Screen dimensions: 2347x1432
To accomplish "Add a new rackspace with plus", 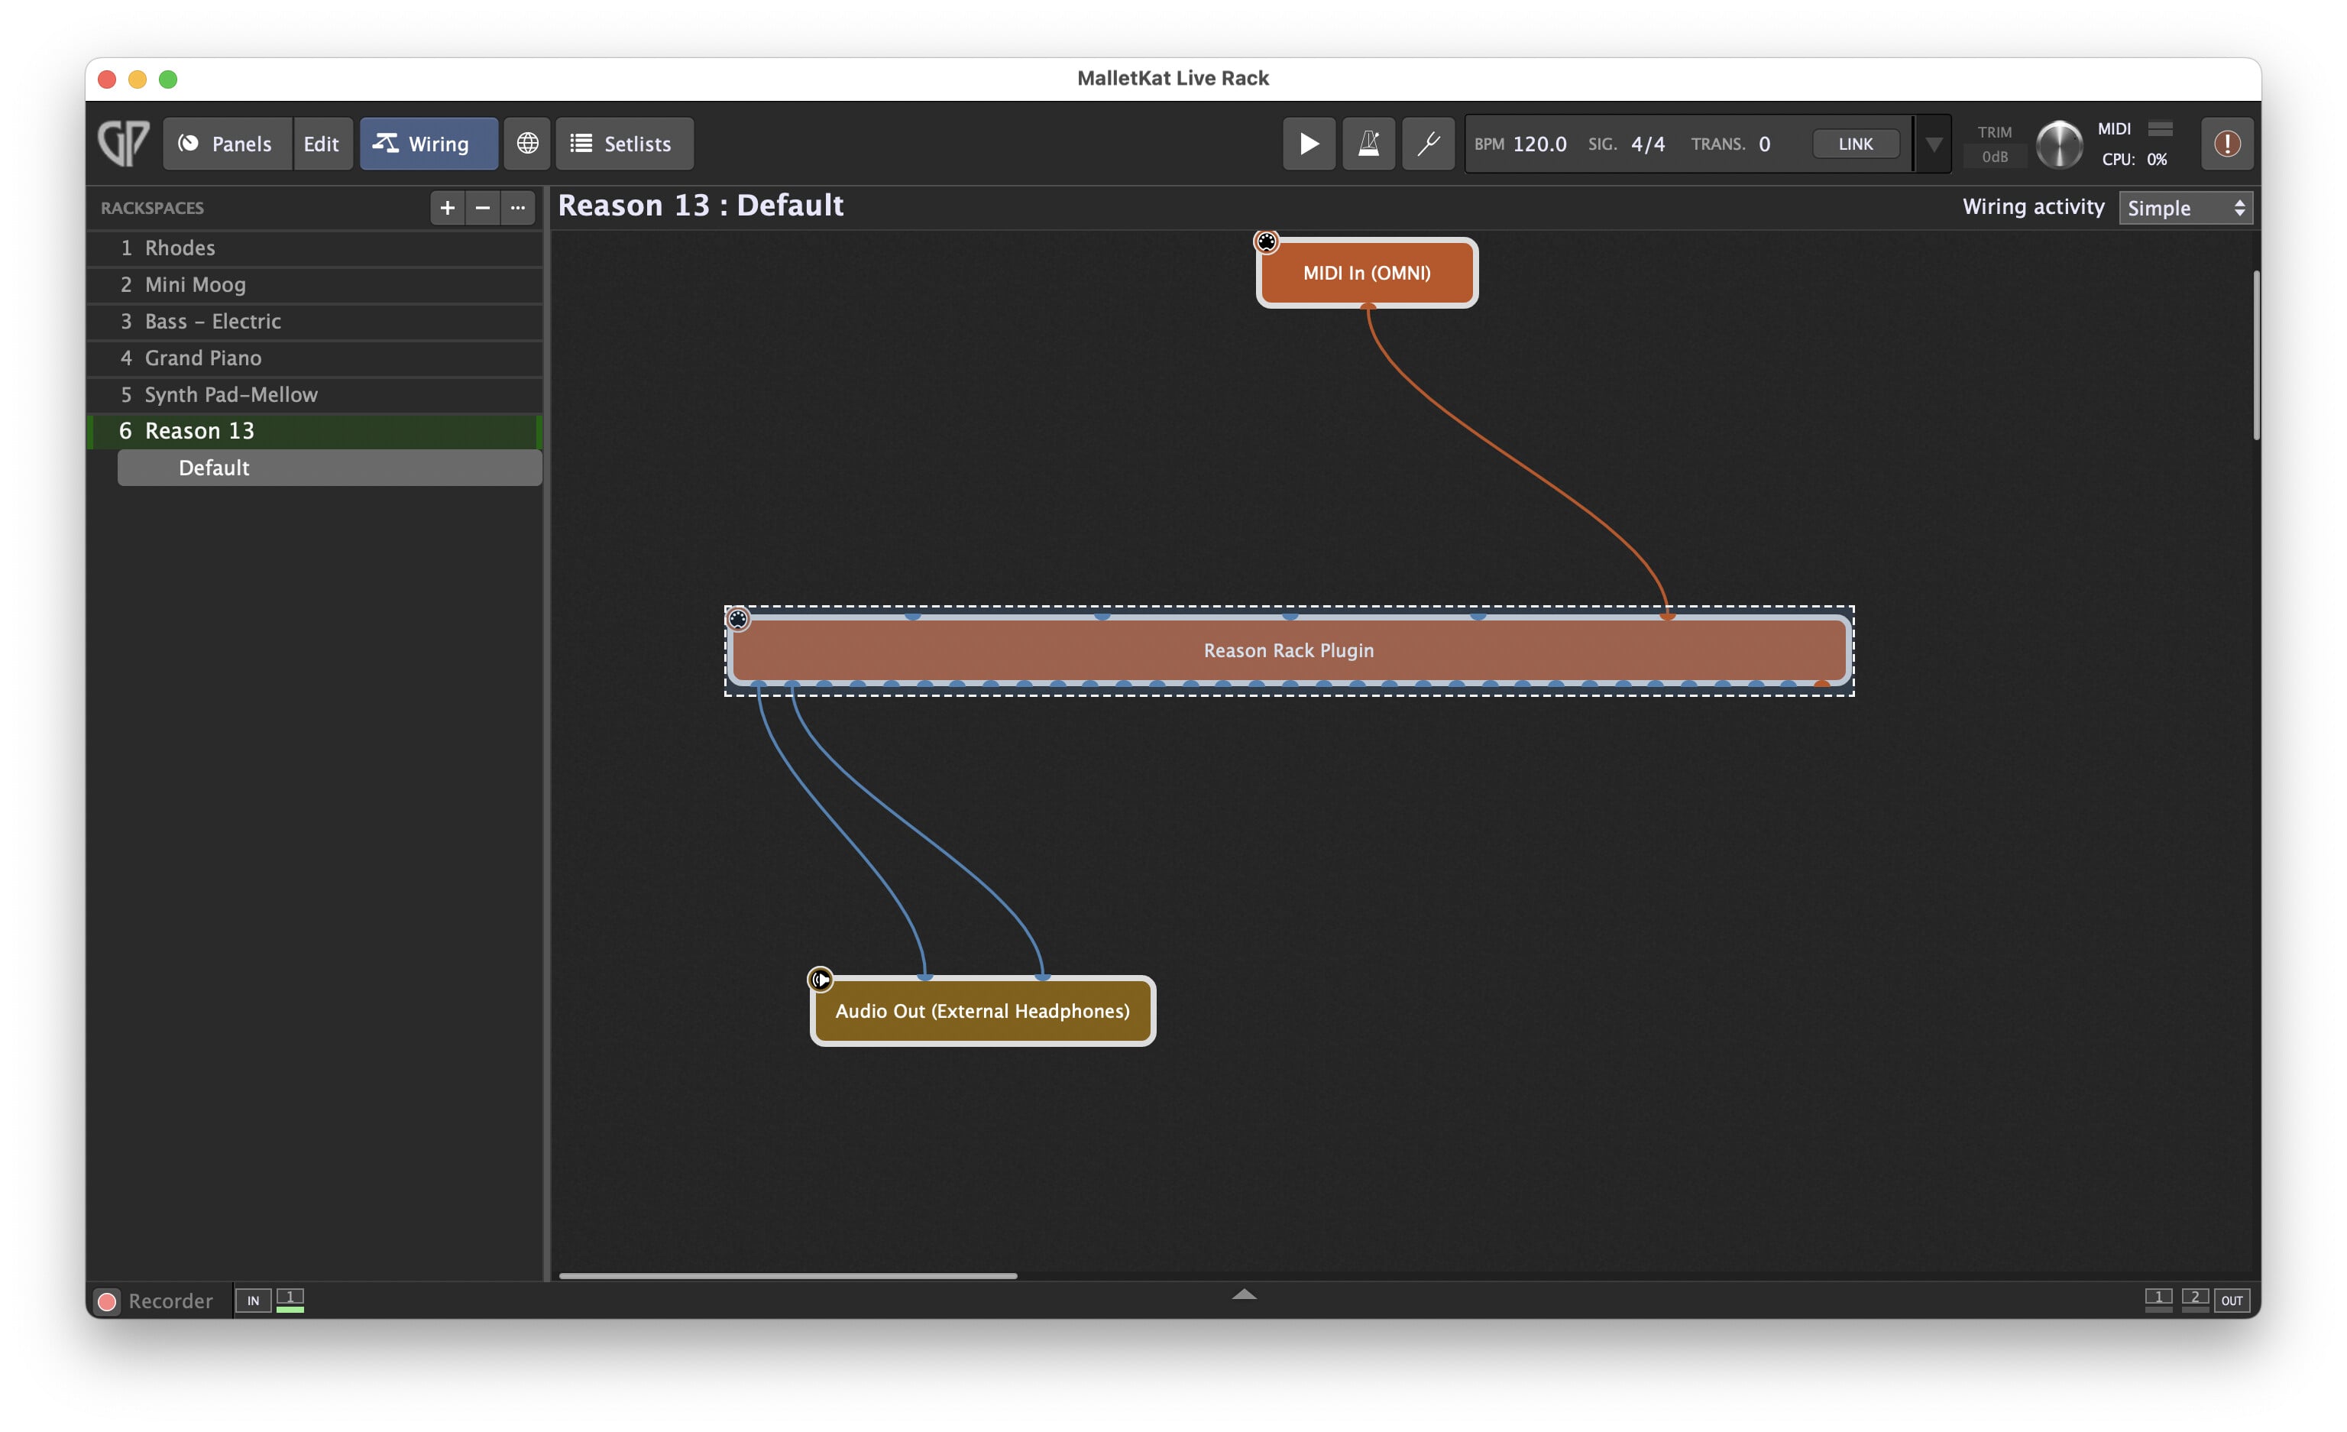I will point(447,207).
